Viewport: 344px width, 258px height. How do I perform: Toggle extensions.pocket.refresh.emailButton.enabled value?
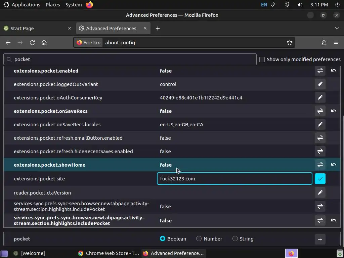pos(320,138)
